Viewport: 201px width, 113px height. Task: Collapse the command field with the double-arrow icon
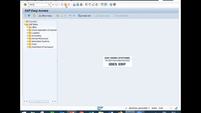[53, 5]
